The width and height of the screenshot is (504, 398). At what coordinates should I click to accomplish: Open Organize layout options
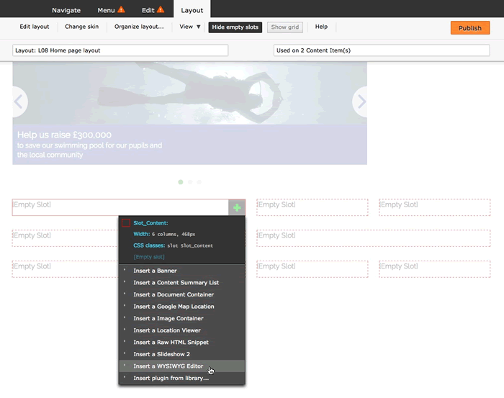click(x=139, y=27)
